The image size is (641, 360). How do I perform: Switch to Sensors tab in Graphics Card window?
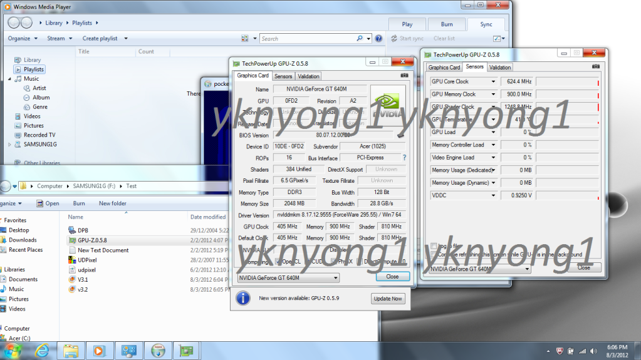pos(283,76)
